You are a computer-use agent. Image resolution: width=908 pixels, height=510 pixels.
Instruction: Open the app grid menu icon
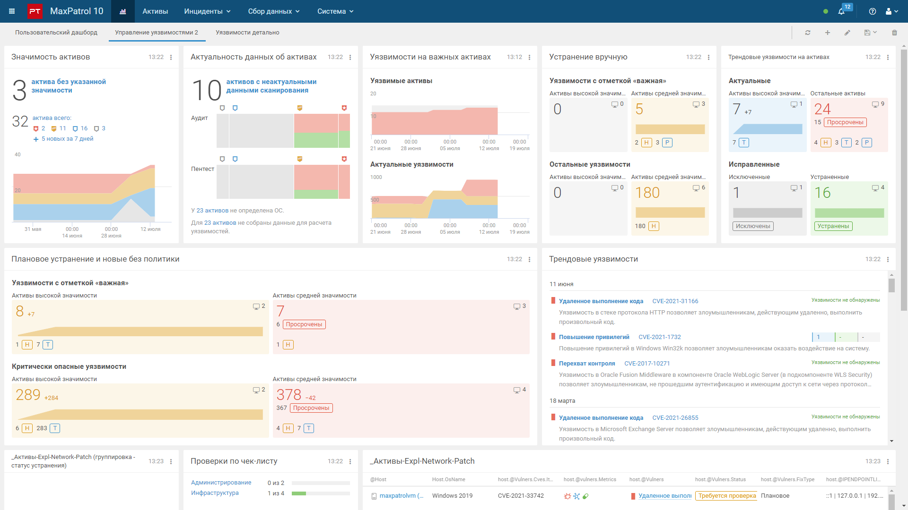coord(12,11)
